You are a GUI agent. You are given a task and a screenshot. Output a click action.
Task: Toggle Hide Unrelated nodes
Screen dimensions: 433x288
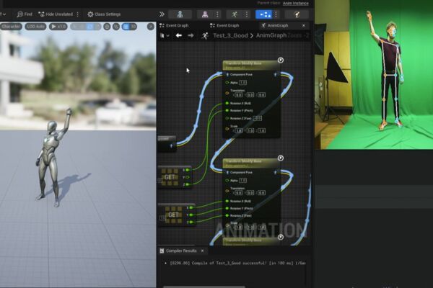(56, 14)
